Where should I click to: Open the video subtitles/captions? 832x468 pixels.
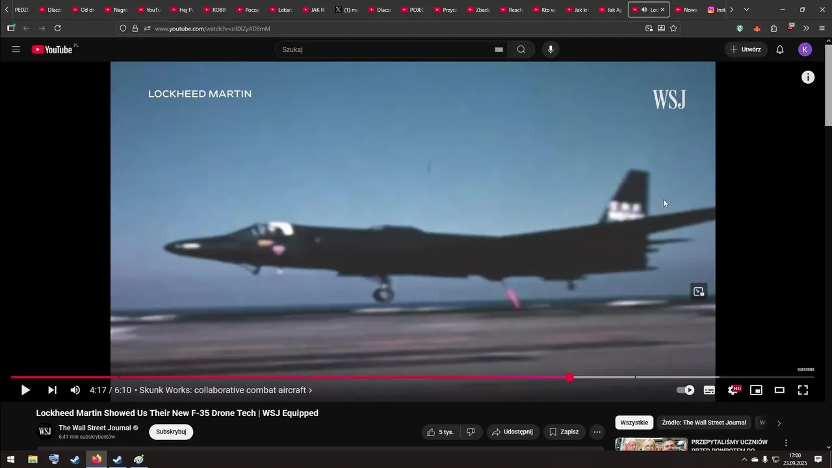709,390
